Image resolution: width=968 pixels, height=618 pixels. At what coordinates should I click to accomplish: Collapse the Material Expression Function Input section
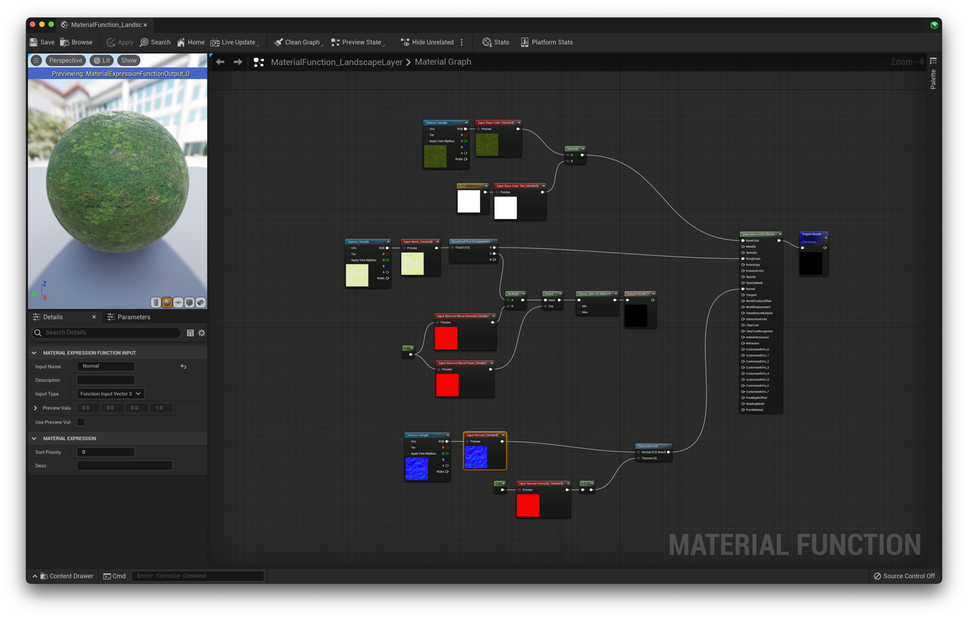pos(34,353)
